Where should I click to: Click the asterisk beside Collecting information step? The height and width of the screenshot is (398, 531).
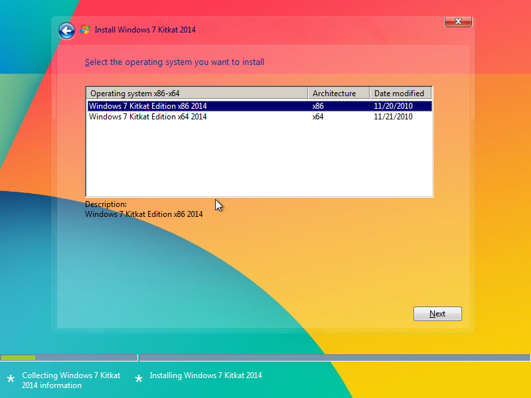(11, 379)
